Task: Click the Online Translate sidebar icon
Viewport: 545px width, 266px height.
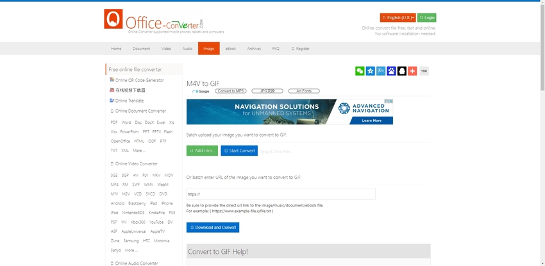Action: tap(112, 101)
